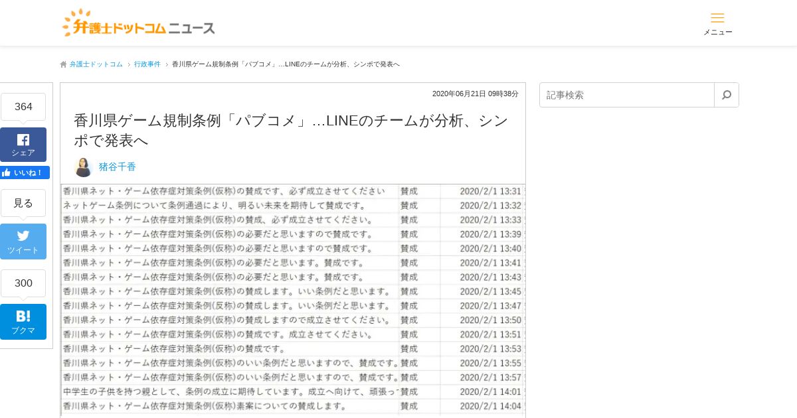Click breadcrumb text of current article

pos(286,64)
